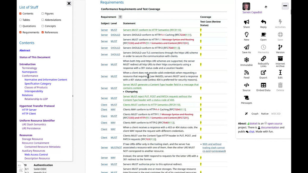Click the Edit cursor icon

click(280, 72)
